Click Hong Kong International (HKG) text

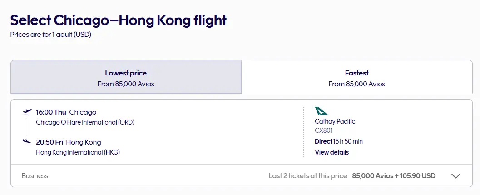pos(78,152)
